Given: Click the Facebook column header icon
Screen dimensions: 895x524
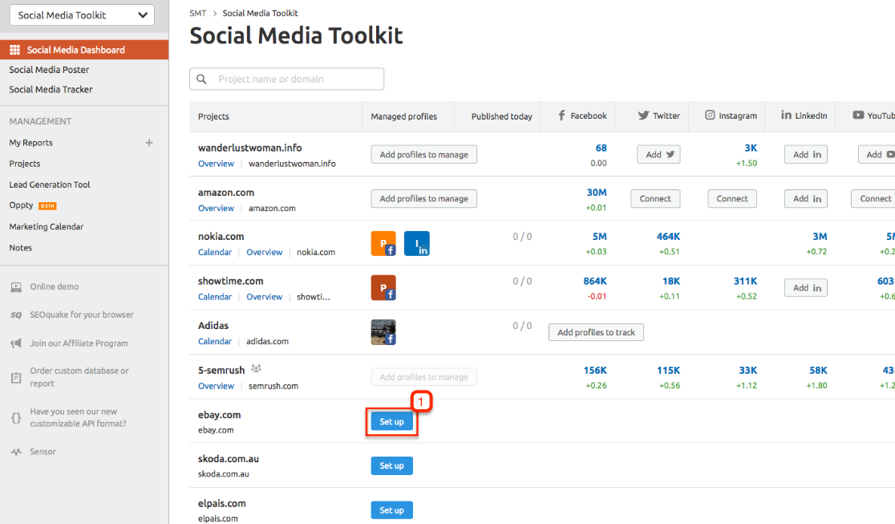Looking at the screenshot, I should coord(561,116).
